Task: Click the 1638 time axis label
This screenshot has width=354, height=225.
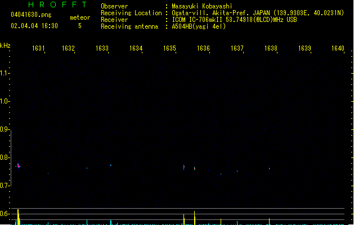Action: pos(271,48)
